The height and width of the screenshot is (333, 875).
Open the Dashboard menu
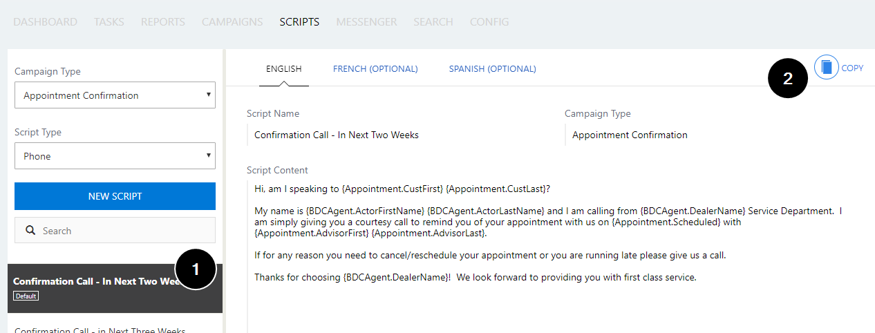(46, 22)
